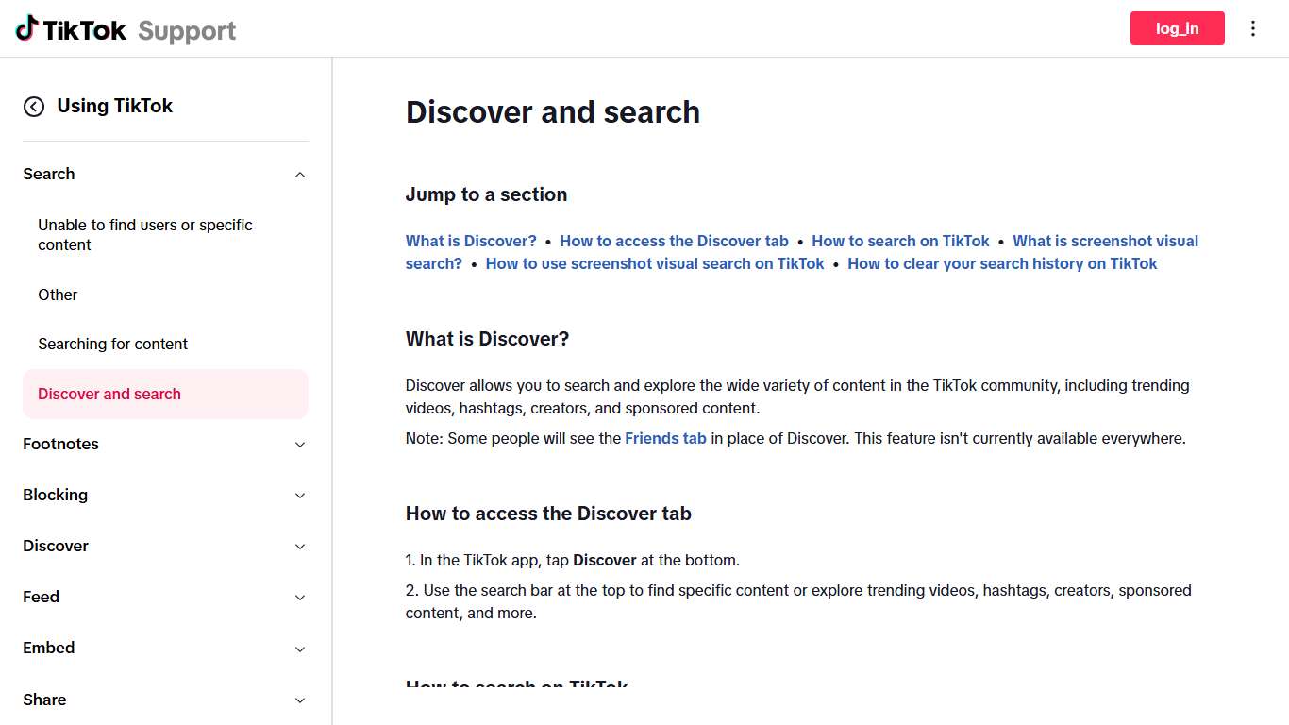Open the three-dot more options menu
This screenshot has height=725, width=1289.
(x=1253, y=28)
